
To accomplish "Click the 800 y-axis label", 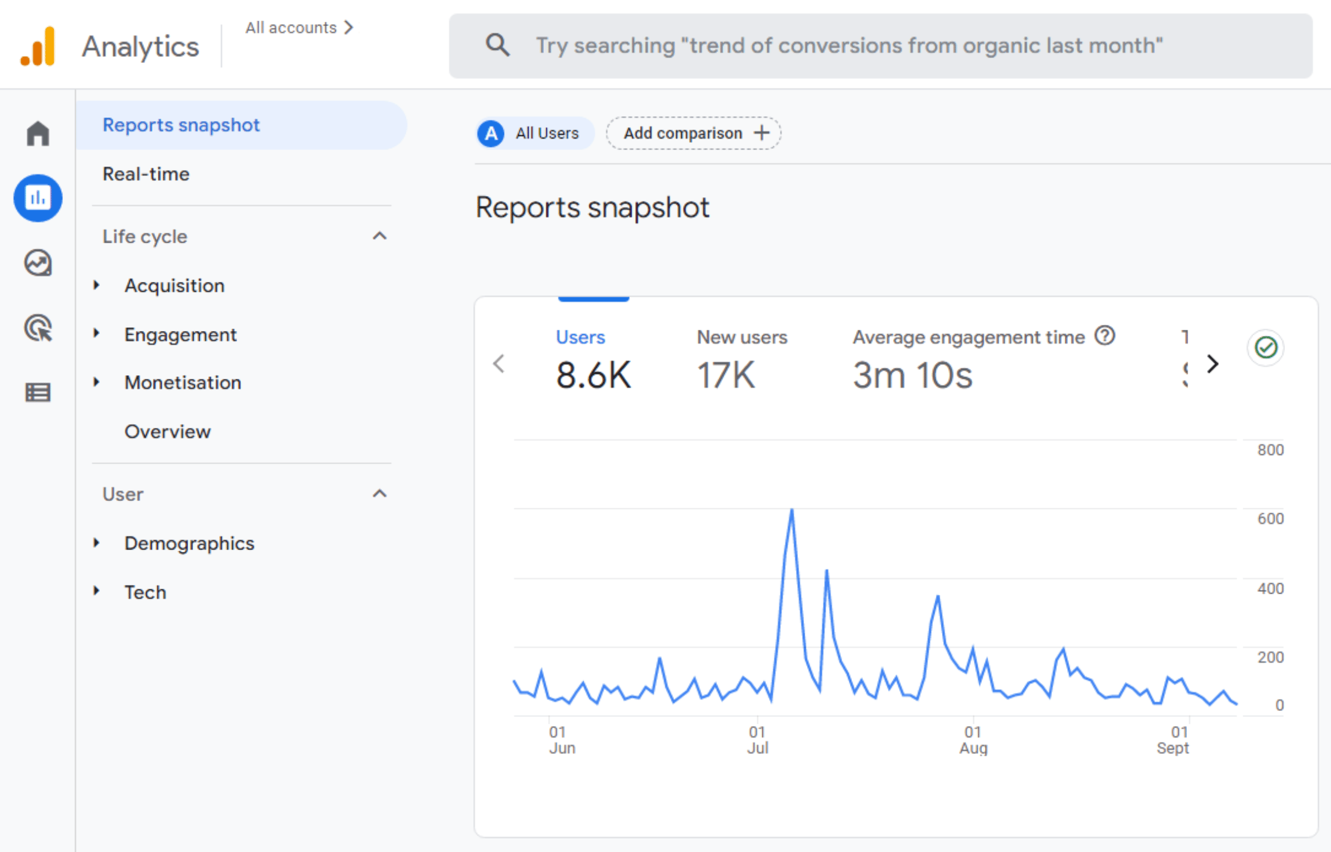I will (x=1270, y=450).
